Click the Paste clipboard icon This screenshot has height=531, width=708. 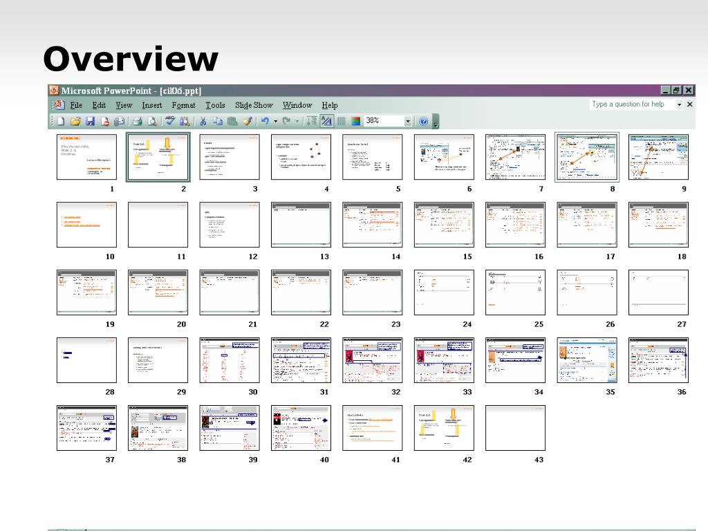232,121
